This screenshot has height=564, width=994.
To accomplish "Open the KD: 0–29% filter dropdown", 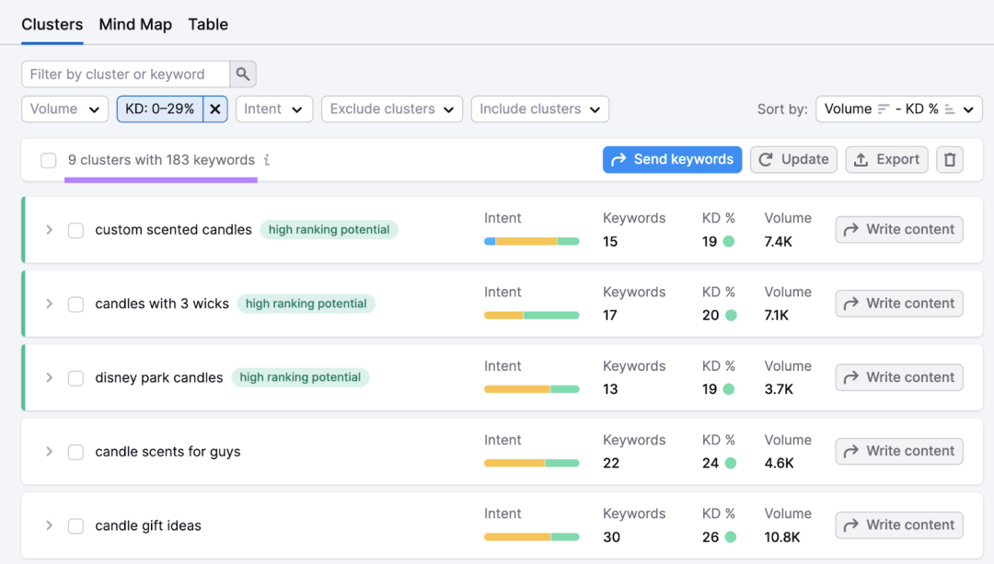I will (x=160, y=109).
